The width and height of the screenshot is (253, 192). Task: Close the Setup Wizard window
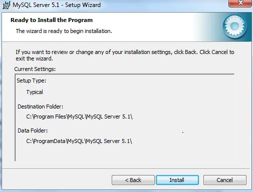pos(240,3)
